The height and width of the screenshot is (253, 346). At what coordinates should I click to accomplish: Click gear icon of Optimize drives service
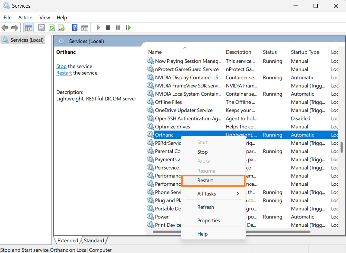click(151, 126)
